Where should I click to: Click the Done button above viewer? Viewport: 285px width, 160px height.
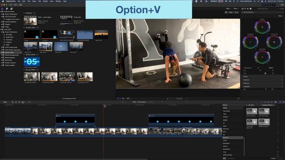236,12
